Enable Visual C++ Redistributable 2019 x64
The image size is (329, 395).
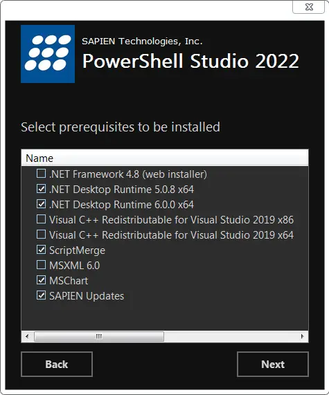[41, 235]
